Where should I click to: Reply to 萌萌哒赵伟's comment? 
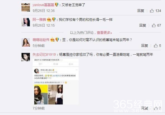[145, 46]
